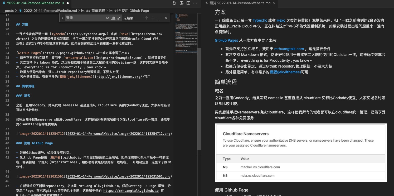Viewport: 394px width, 196px height.
Task: Click the GitHub Pages link in preview
Action: (226, 40)
